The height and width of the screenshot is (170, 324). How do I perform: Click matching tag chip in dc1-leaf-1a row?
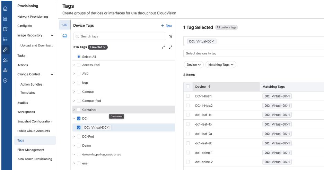277,115
